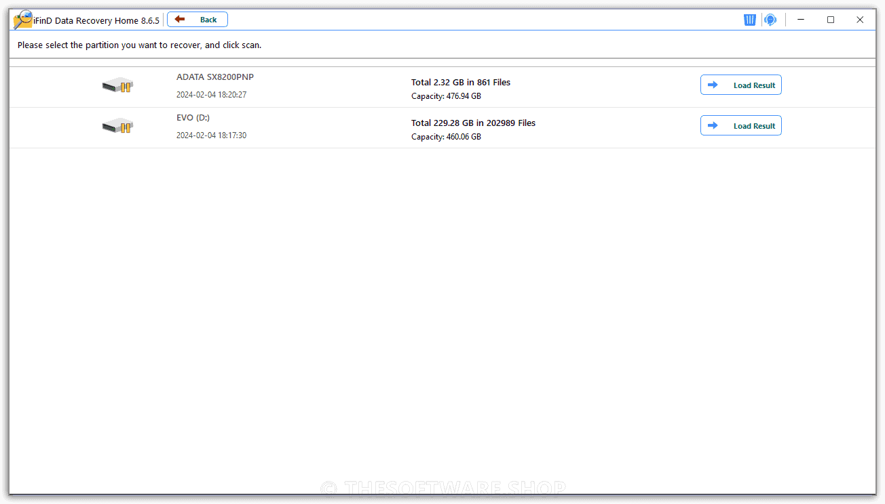Click the "iFinD Data Recovery Home 8.6.5" title

click(96, 21)
